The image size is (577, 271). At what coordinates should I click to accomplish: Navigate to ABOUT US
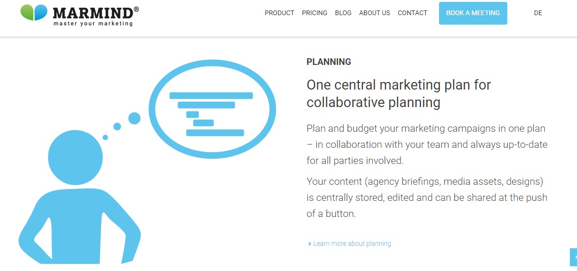375,13
